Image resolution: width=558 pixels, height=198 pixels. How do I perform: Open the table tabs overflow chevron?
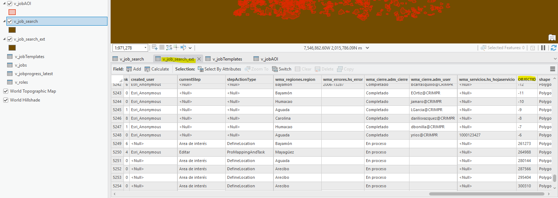click(555, 59)
